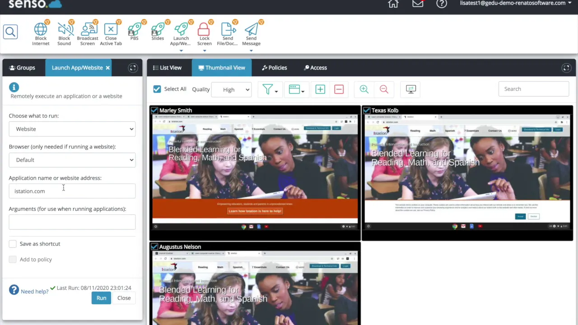Click the Lock Screen padlock icon
The image size is (578, 325).
(x=204, y=29)
